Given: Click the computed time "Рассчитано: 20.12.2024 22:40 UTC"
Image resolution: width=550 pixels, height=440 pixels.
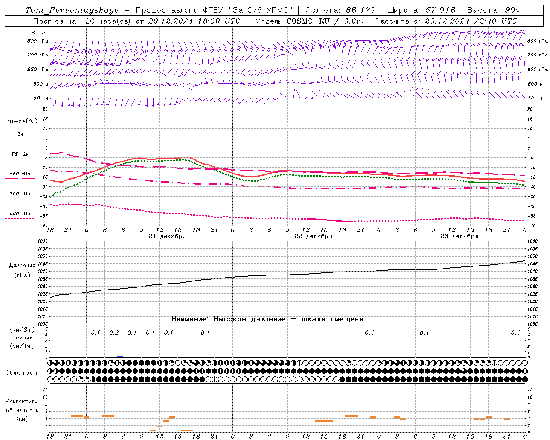Looking at the screenshot, I should click(x=446, y=21).
